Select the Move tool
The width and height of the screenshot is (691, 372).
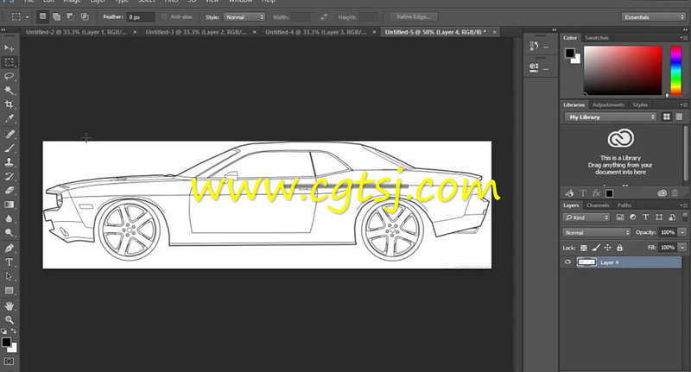tap(9, 47)
